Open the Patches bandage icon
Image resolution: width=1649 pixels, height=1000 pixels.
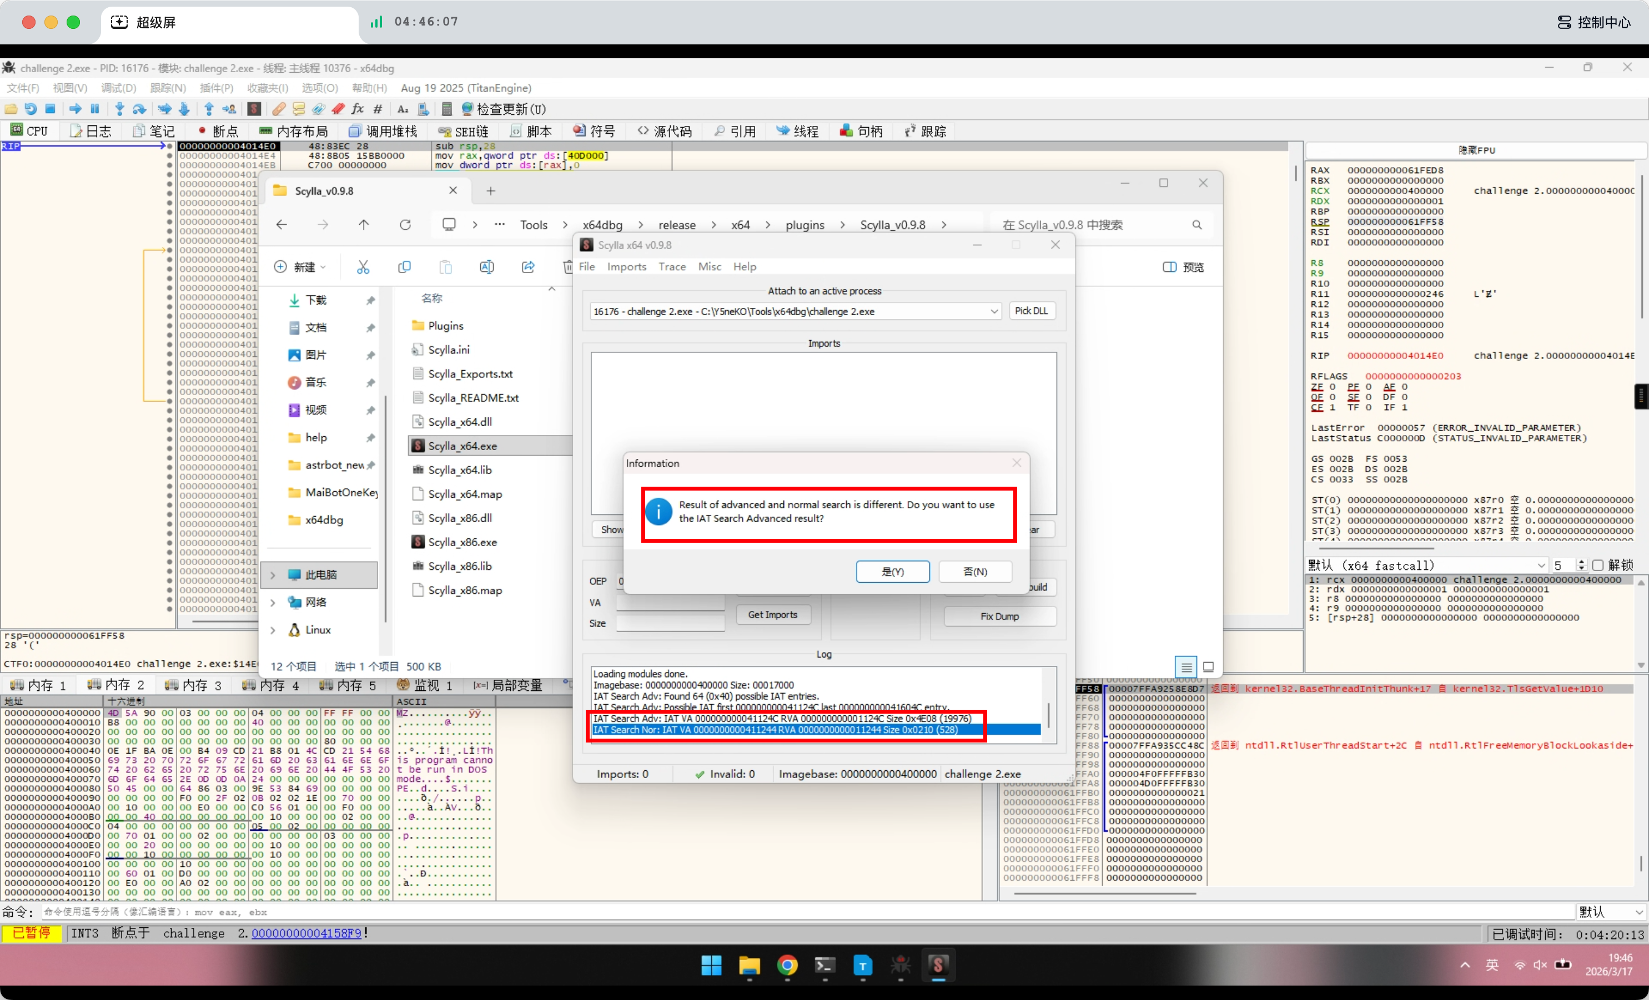tap(279, 109)
